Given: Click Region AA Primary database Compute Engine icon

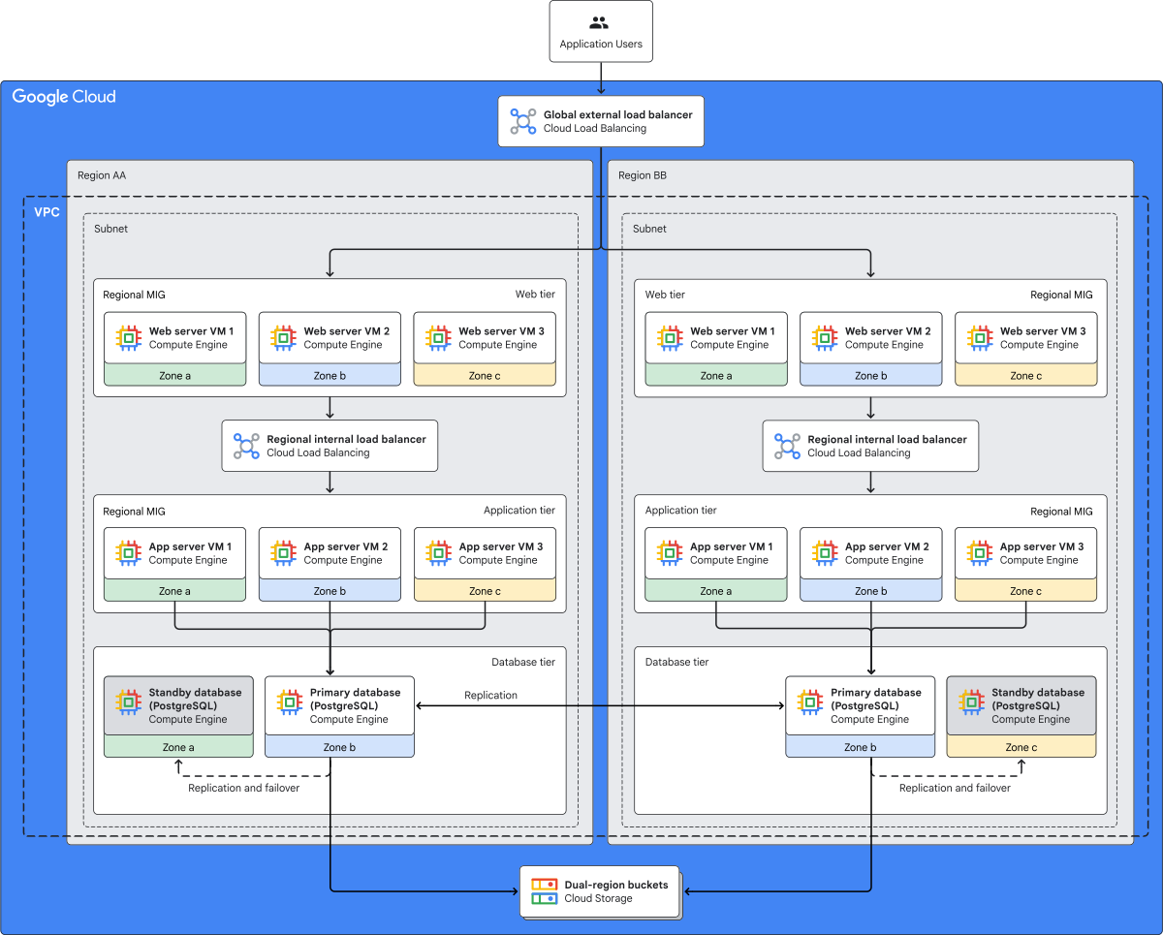Looking at the screenshot, I should tap(289, 701).
